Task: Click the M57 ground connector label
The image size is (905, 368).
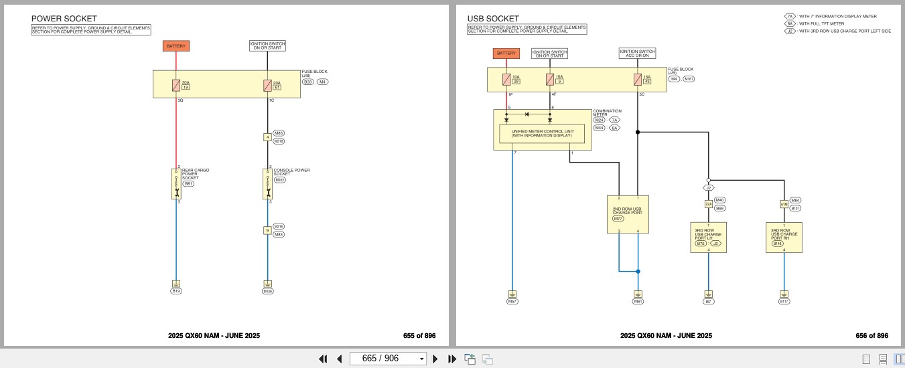Action: coord(512,302)
